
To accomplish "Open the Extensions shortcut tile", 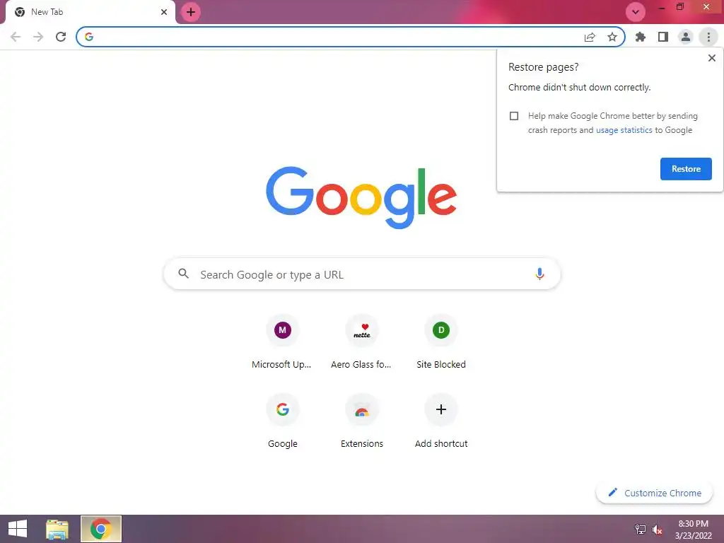I will [x=361, y=421].
